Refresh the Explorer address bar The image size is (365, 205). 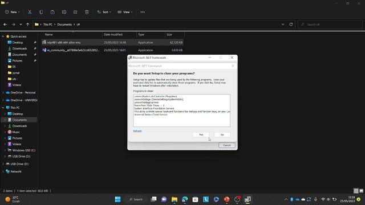tap(291, 24)
